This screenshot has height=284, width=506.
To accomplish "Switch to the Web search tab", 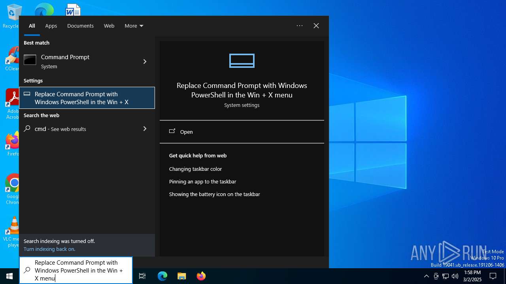I will (109, 26).
